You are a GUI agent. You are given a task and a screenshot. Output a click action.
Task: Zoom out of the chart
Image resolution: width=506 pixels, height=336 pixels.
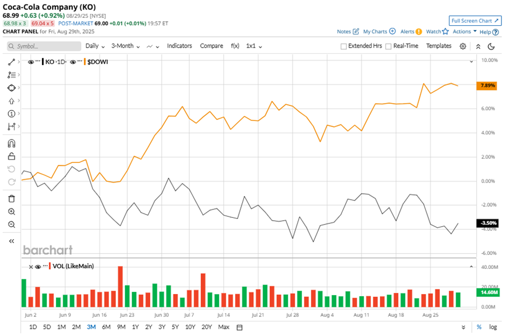tap(12, 225)
